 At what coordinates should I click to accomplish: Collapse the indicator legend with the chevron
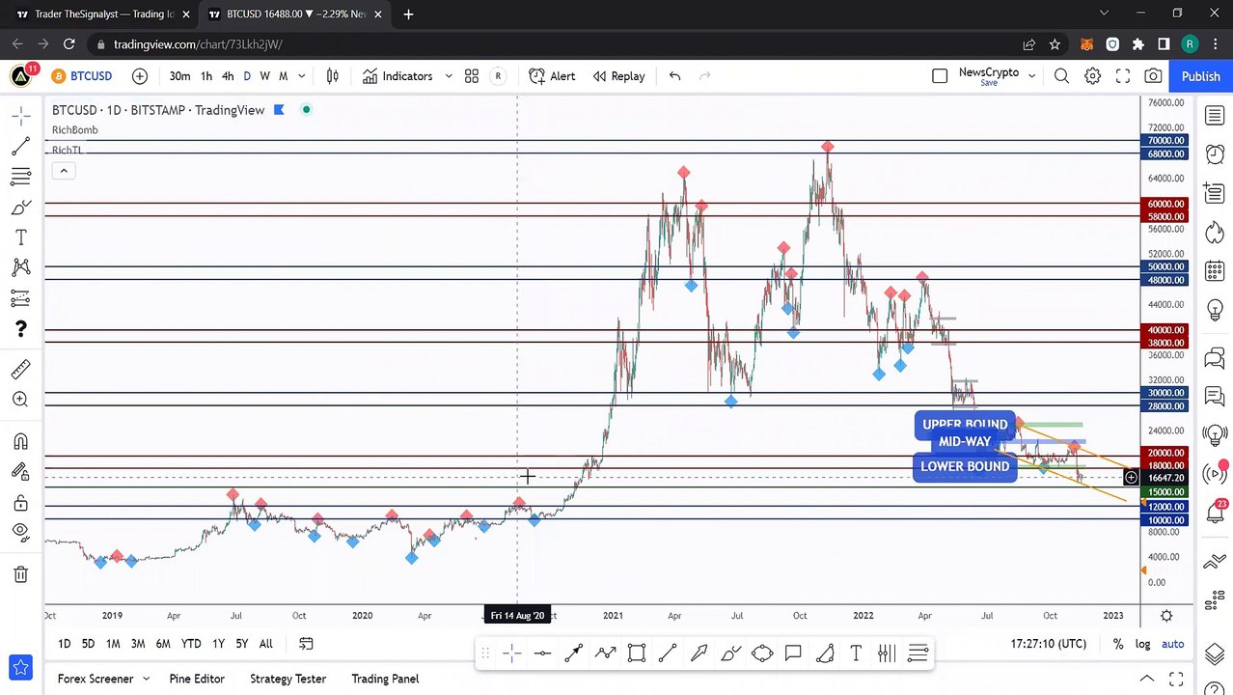(64, 171)
